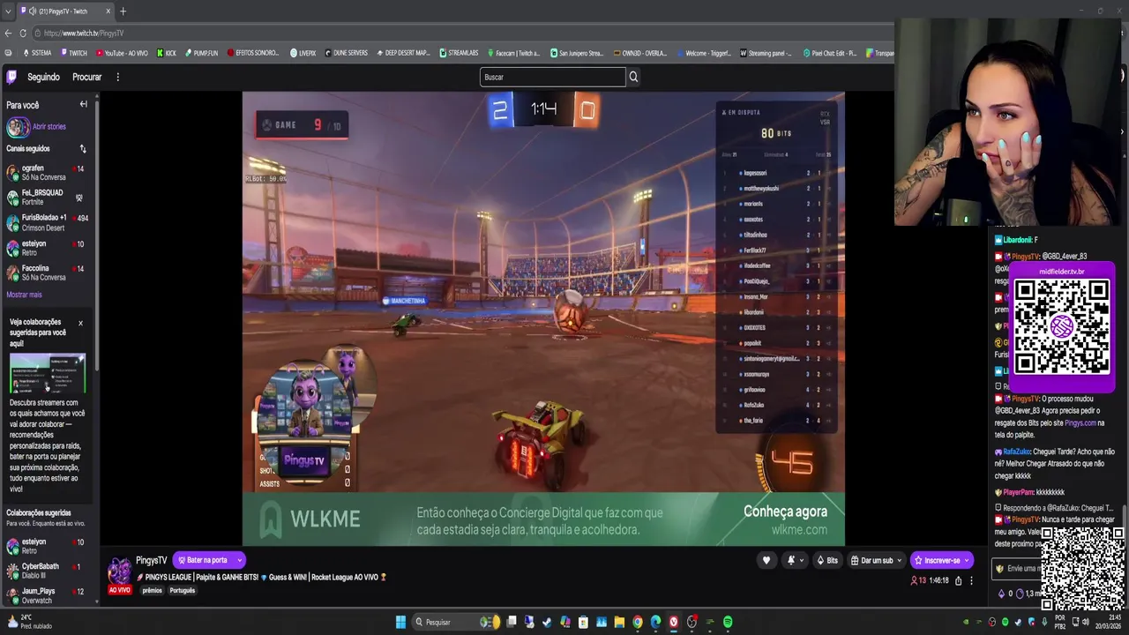The image size is (1129, 635).
Task: Open the tab search dropdown arrow
Action: (8, 11)
